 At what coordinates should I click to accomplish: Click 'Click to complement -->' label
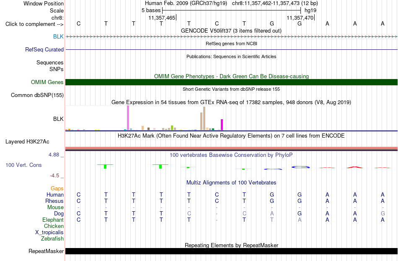pos(34,24)
